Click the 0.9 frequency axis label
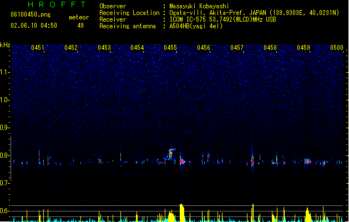The width and height of the screenshot is (349, 222). coord(4,128)
